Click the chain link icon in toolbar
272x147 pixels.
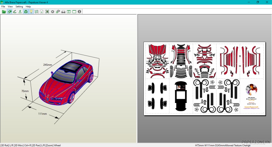(x=58, y=12)
